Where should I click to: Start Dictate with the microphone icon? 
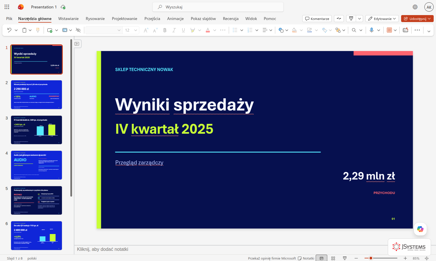[x=371, y=30]
